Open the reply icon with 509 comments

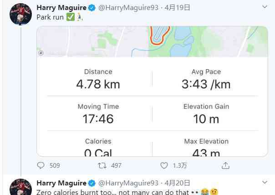pos(41,165)
